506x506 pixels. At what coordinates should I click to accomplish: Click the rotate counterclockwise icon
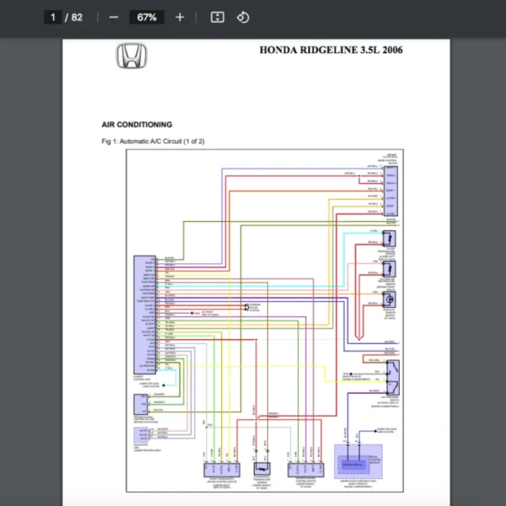click(243, 18)
